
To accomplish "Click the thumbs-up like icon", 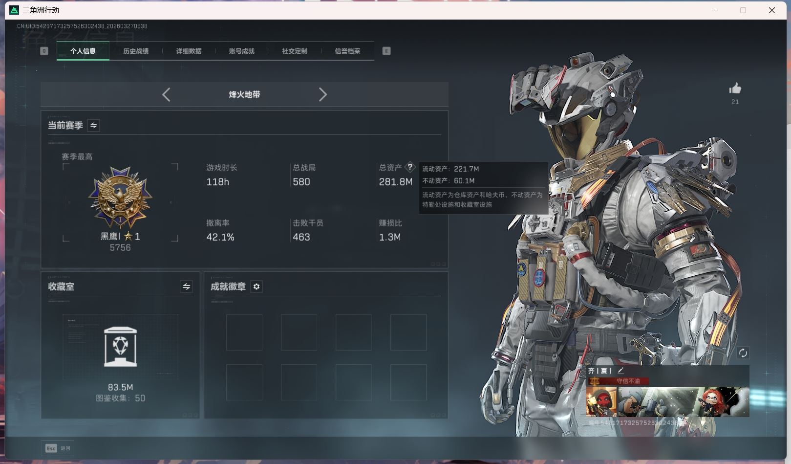I will [735, 88].
